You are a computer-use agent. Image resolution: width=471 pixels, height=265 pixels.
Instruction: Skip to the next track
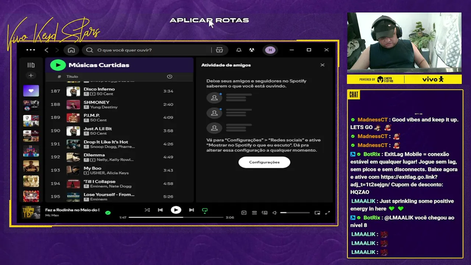pyautogui.click(x=191, y=210)
